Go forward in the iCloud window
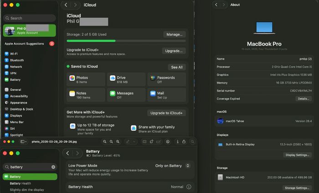 point(75,5)
